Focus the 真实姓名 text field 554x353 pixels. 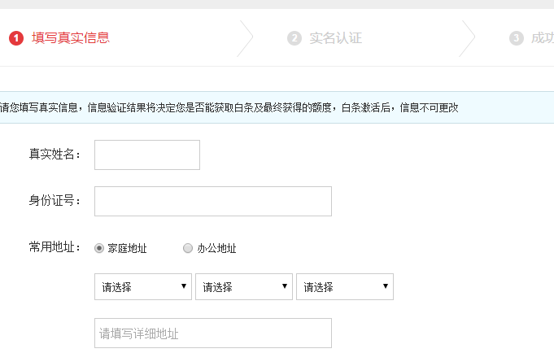147,155
